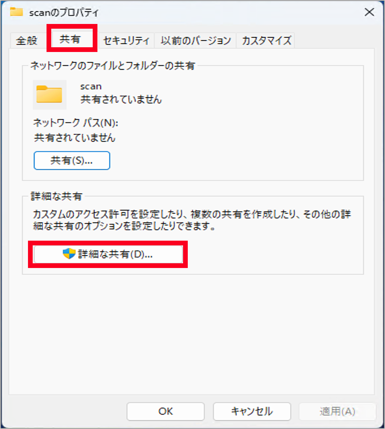Viewport: 385px width, 429px height.
Task: Click the カスタムのアクセス許可 description text
Action: tap(192, 220)
